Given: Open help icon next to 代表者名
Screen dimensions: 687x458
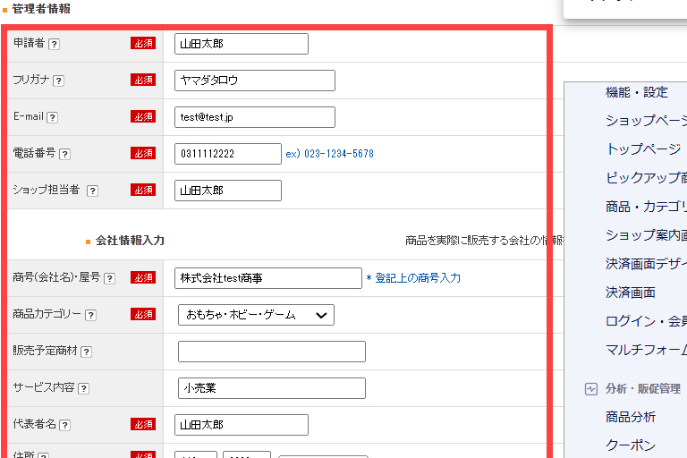Looking at the screenshot, I should 64,425.
